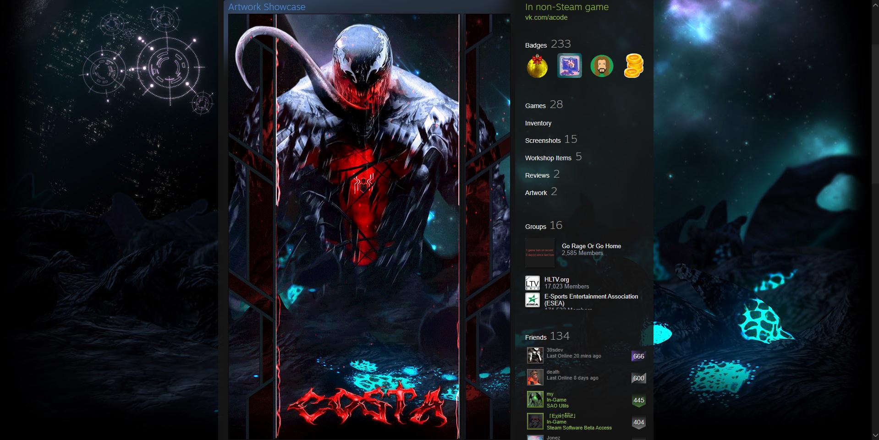The width and height of the screenshot is (879, 440).
Task: Open the Existenz friend name link
Action: [562, 416]
